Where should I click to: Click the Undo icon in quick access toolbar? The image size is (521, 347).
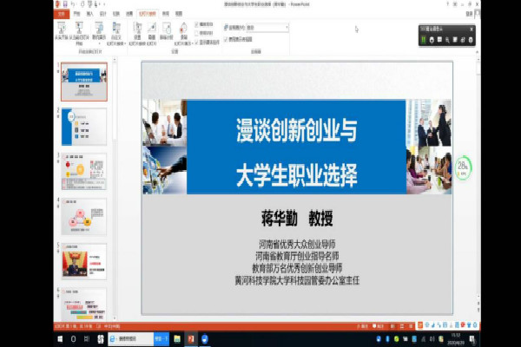click(74, 4)
